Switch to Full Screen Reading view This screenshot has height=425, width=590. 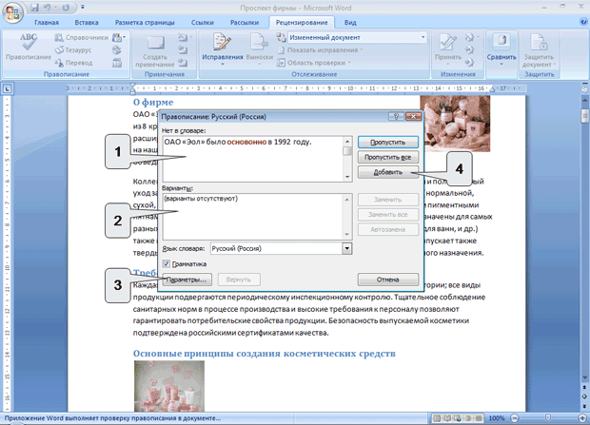(447, 417)
